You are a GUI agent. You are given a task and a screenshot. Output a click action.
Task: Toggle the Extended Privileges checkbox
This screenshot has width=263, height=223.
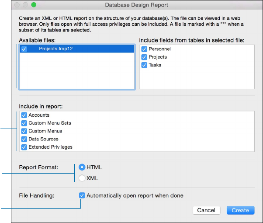click(24, 147)
